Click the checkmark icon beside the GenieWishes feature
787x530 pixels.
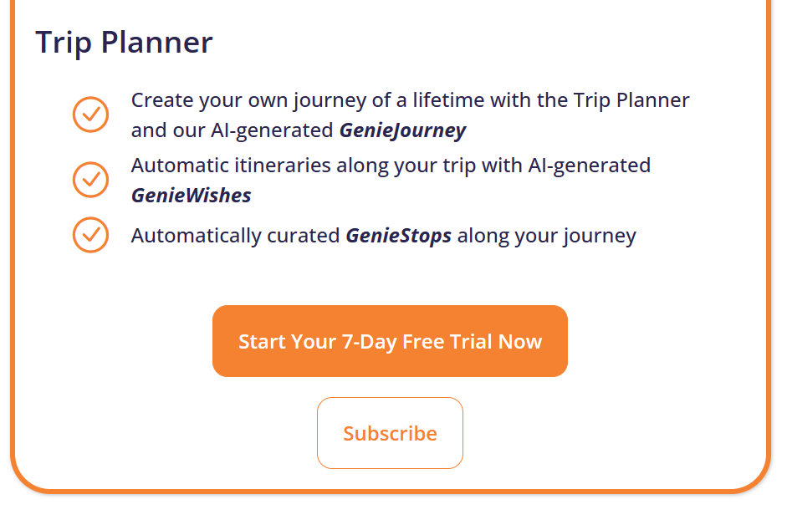90,179
